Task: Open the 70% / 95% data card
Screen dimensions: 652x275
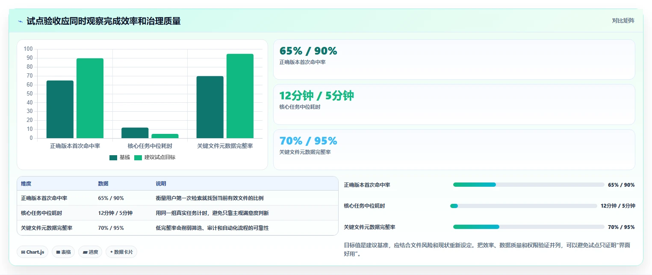Action: 454,150
